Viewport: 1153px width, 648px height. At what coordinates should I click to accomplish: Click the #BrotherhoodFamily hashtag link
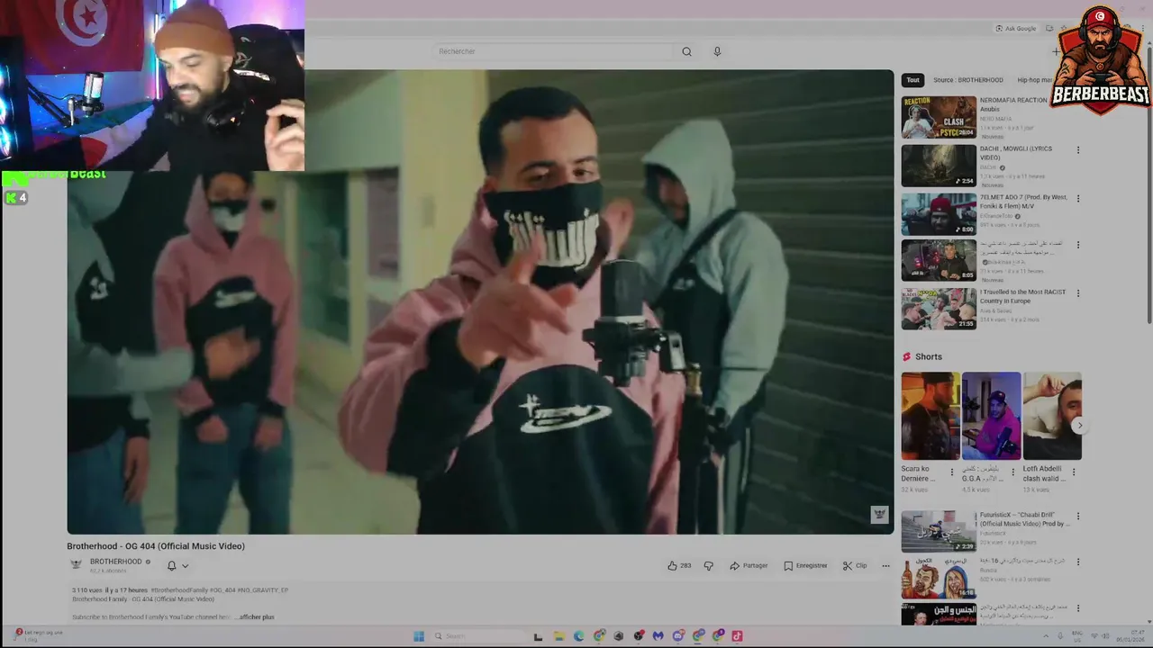(x=179, y=590)
